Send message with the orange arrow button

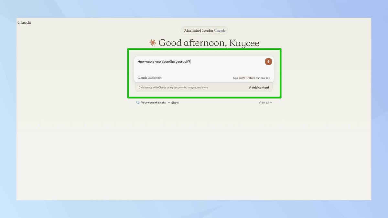click(x=268, y=62)
